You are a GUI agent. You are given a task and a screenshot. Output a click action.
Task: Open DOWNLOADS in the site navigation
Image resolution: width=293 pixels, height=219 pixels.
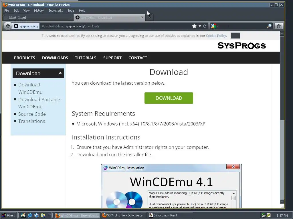[x=55, y=58]
